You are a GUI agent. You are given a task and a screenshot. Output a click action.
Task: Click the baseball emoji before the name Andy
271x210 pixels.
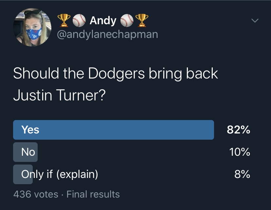[78, 21]
